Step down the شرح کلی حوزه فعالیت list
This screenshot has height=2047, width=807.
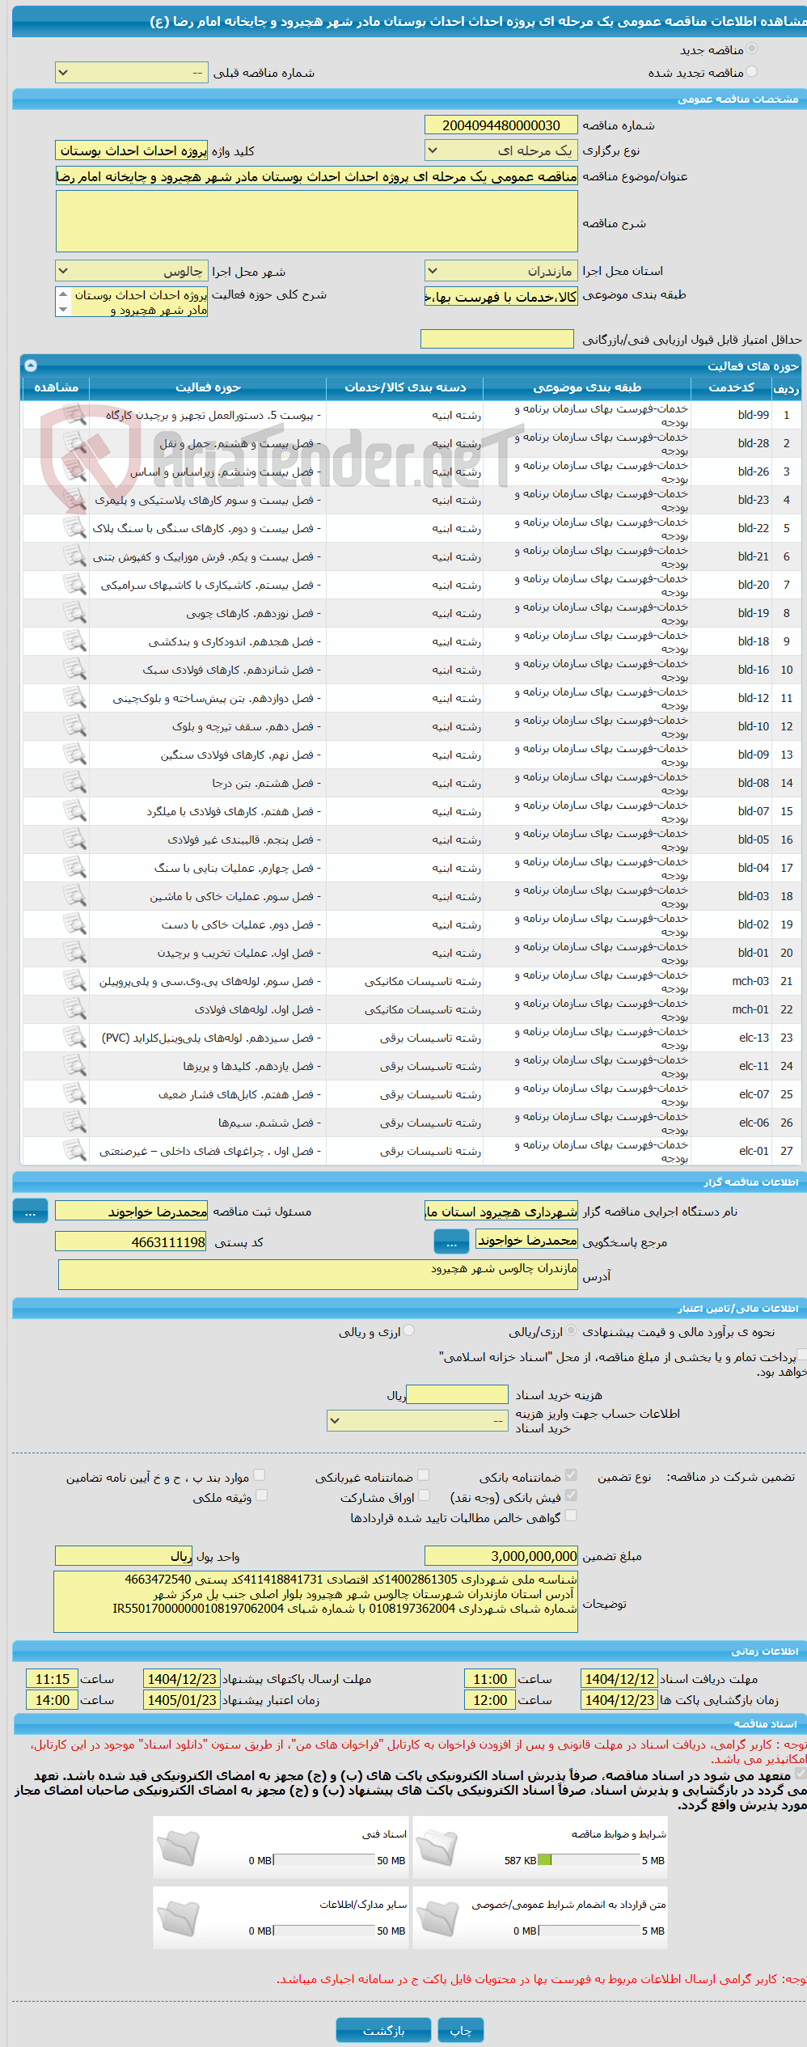tap(63, 310)
